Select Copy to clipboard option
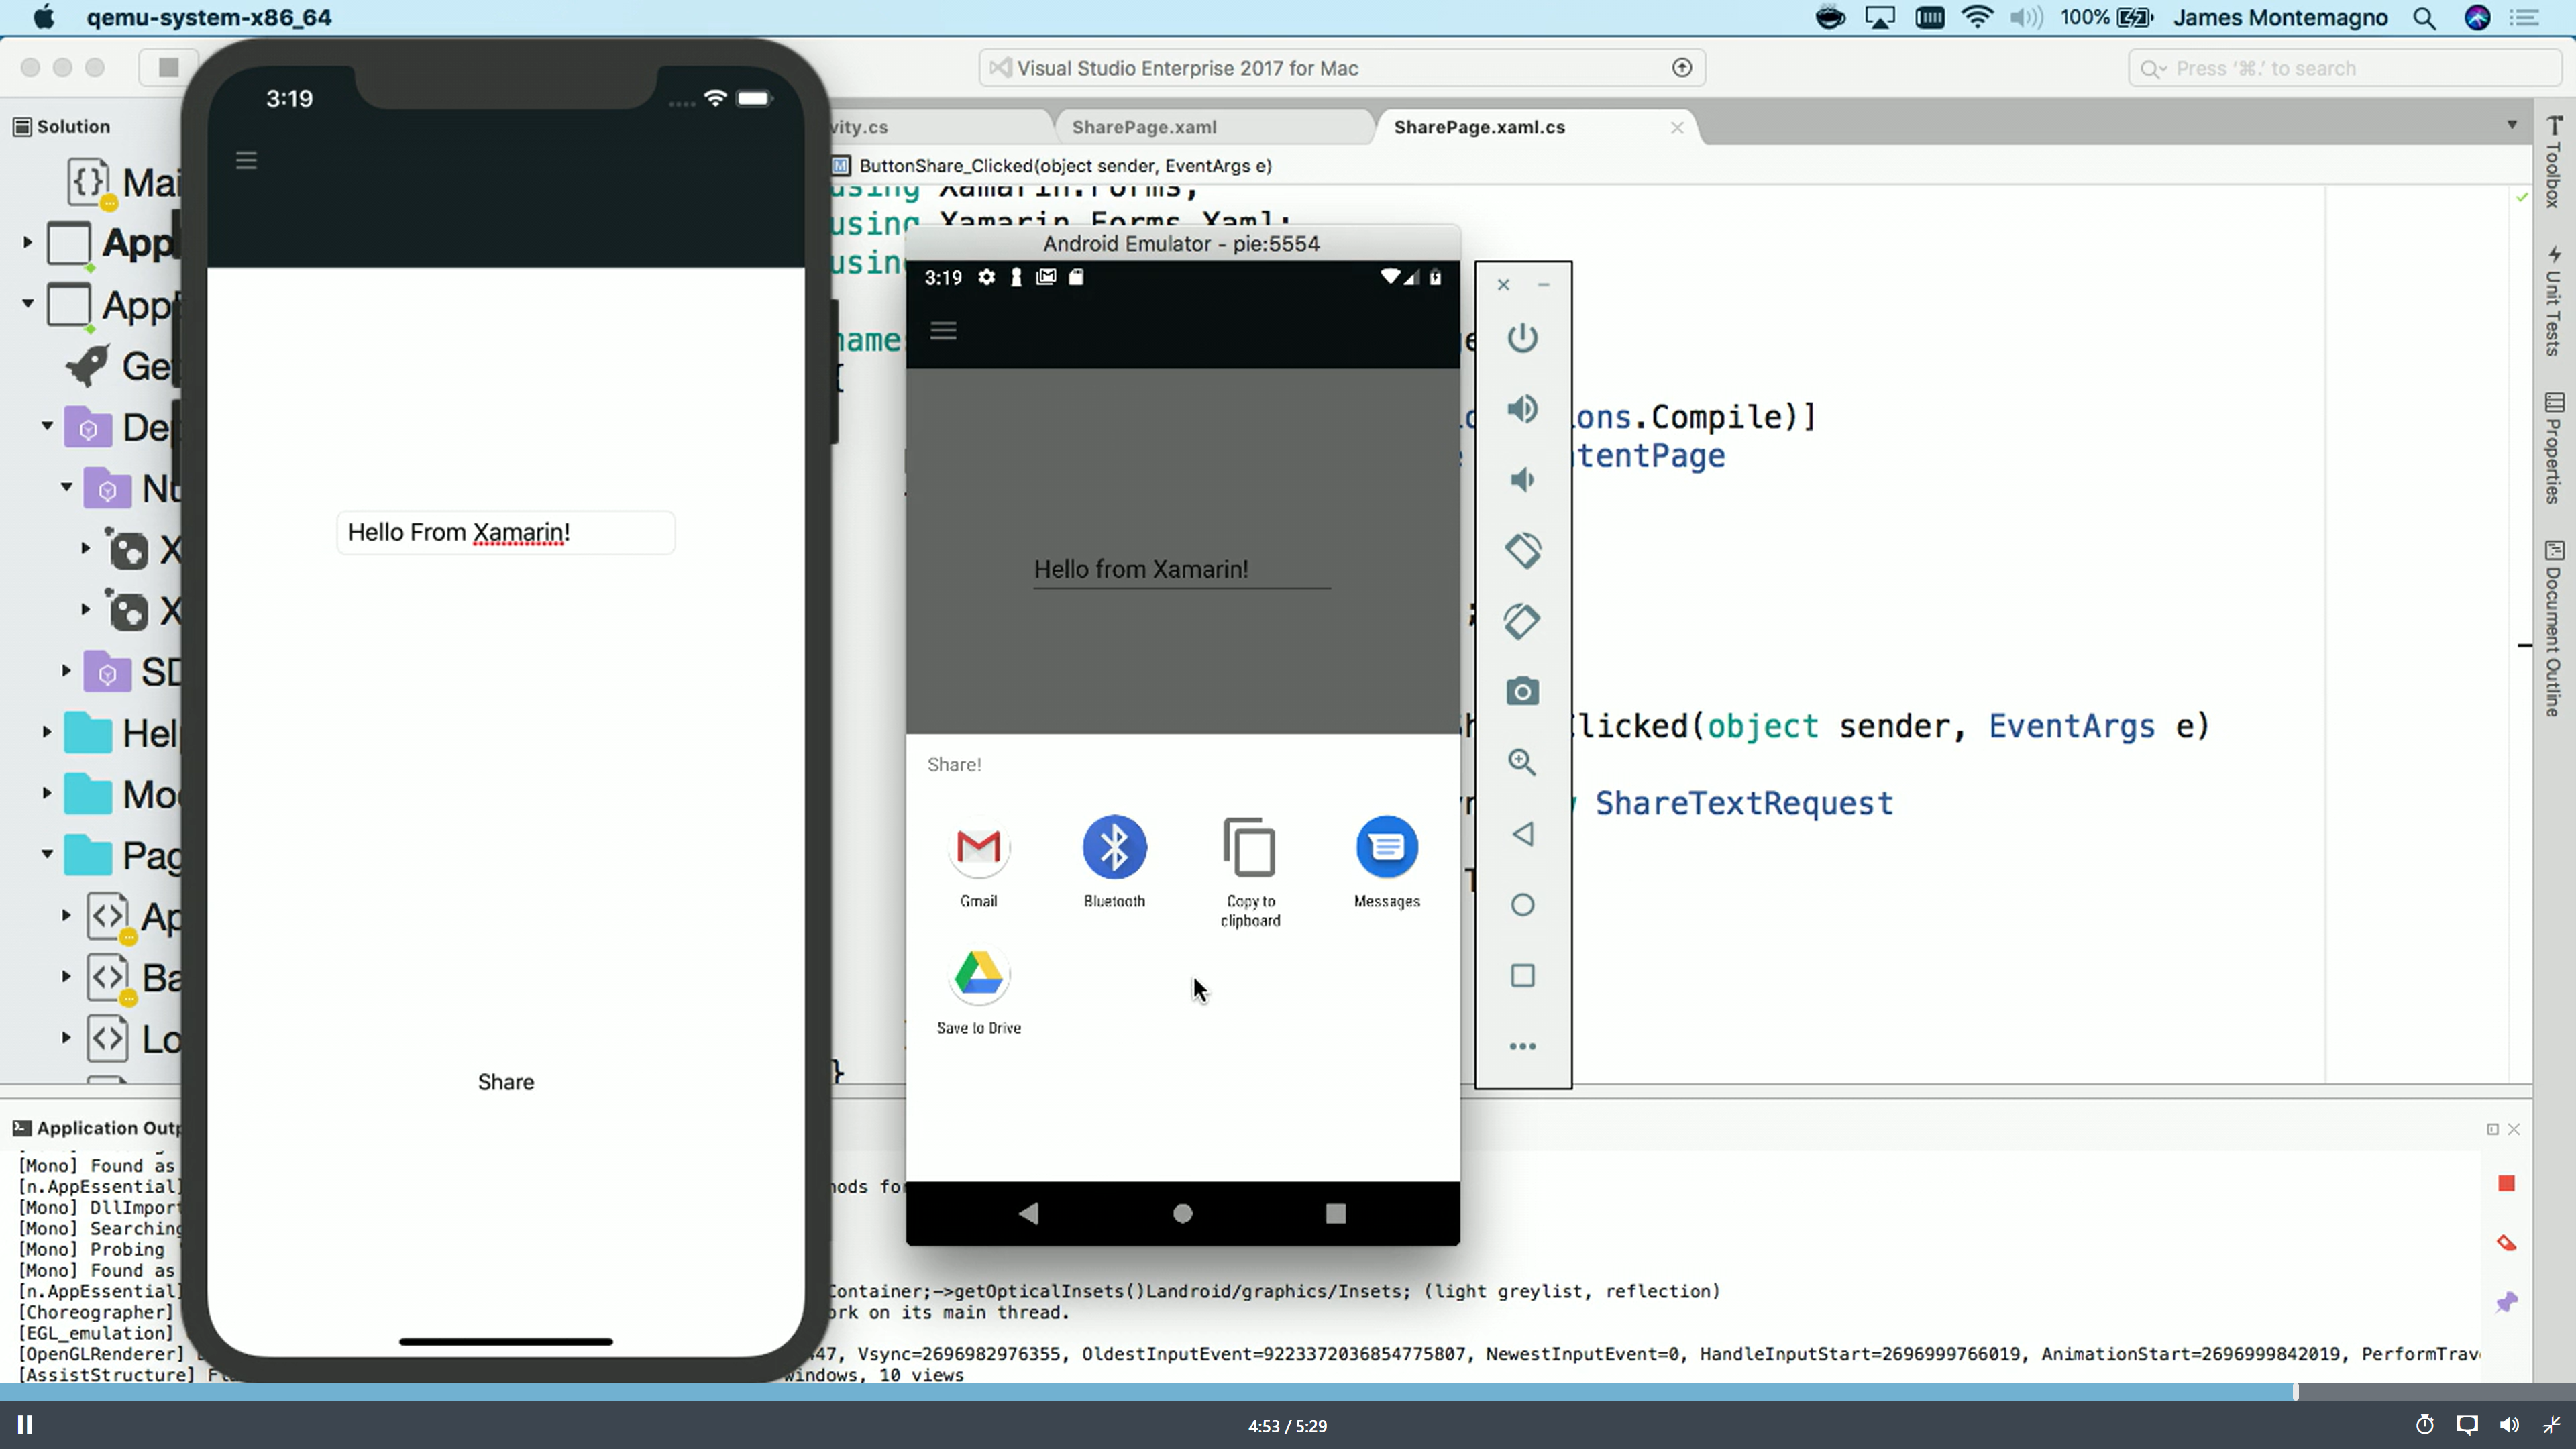The image size is (2576, 1449). pos(1250,848)
